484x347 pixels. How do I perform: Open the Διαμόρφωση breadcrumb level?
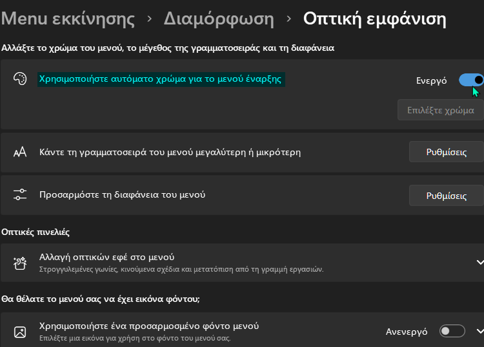[x=219, y=19]
